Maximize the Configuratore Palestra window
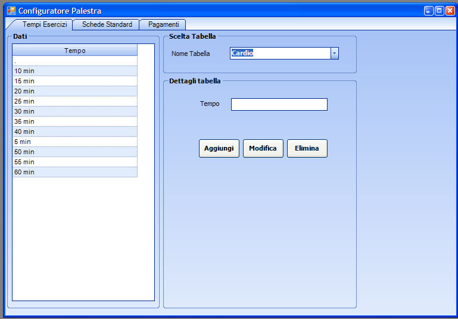Viewport: 458px width, 319px height. (439, 11)
